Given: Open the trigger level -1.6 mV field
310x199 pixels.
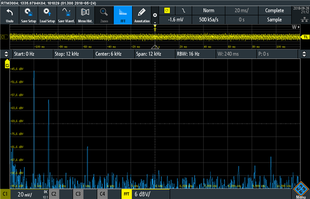Looking at the screenshot, I should click(176, 19).
